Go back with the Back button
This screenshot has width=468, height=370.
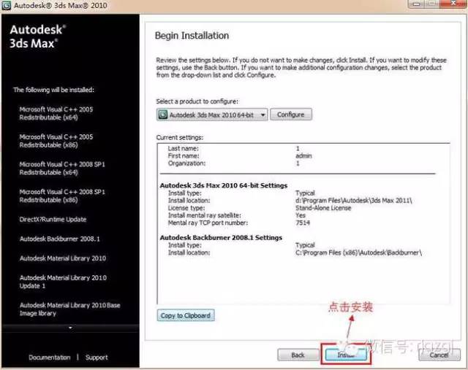pyautogui.click(x=298, y=355)
